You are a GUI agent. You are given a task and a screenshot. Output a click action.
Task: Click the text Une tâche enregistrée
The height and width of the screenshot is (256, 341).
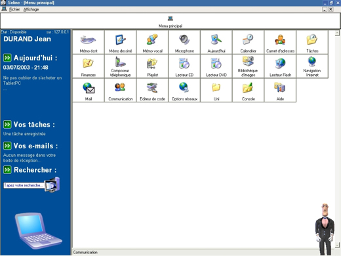pos(24,134)
